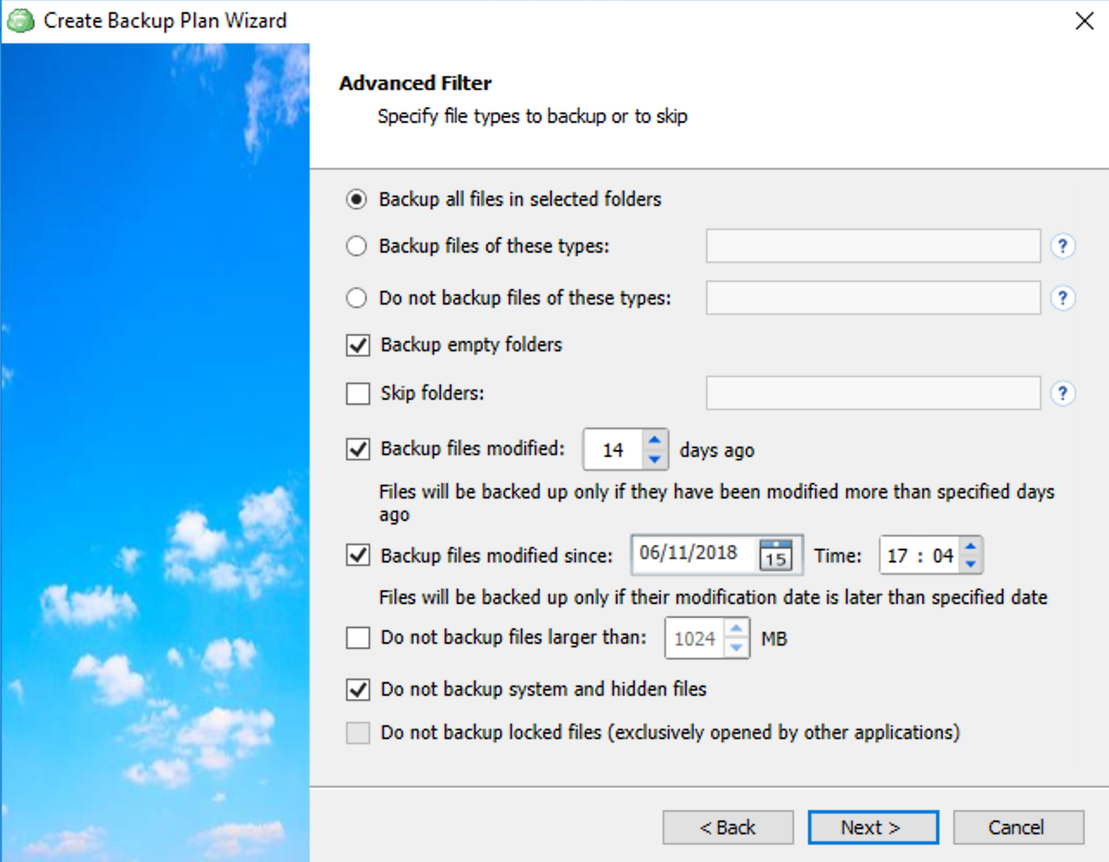Uncheck Backup empty folders
Image resolution: width=1109 pixels, height=862 pixels.
tap(358, 345)
